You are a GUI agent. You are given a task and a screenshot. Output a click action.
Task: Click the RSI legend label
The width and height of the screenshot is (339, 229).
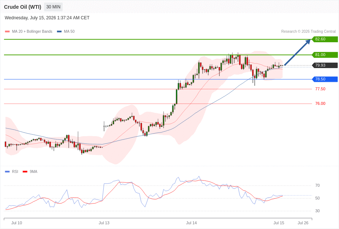click(x=15, y=171)
